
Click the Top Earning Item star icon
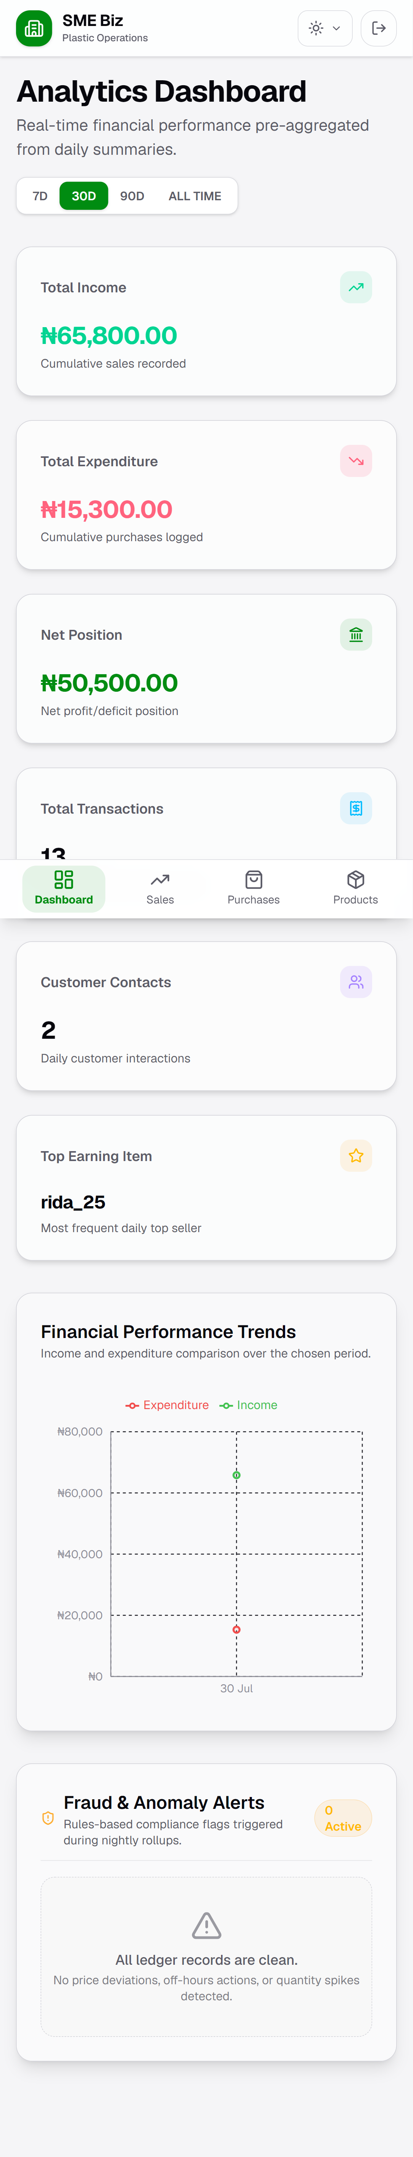pos(356,1156)
